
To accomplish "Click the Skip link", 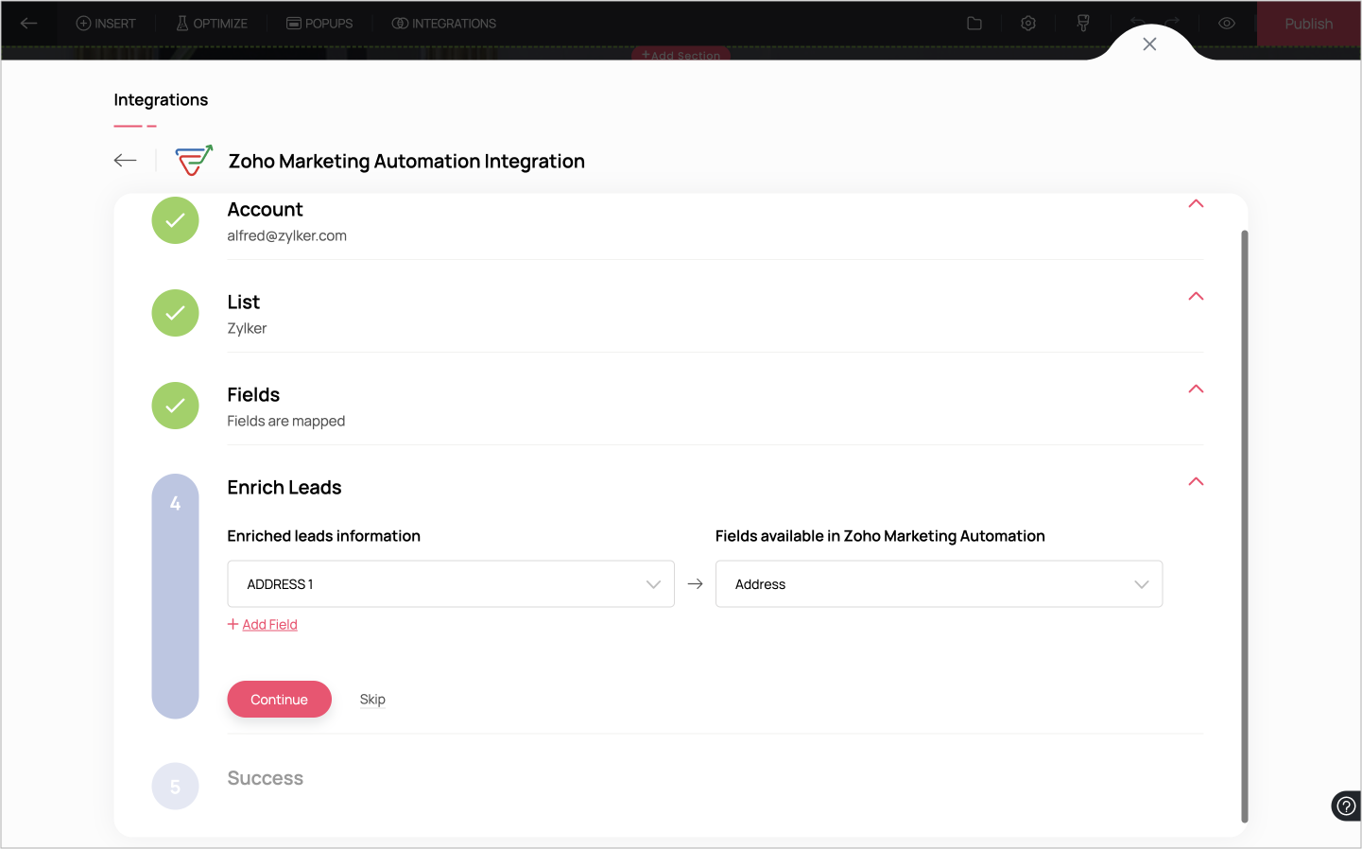I will pos(372,700).
